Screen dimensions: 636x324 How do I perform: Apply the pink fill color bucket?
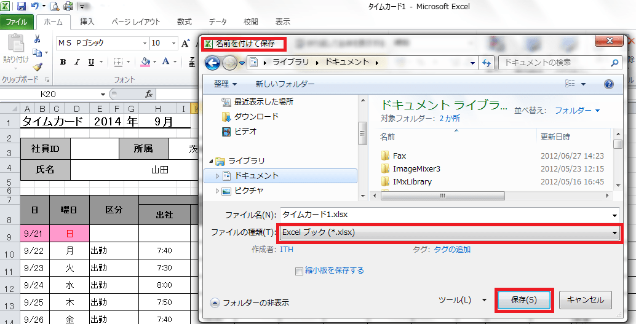click(x=145, y=62)
